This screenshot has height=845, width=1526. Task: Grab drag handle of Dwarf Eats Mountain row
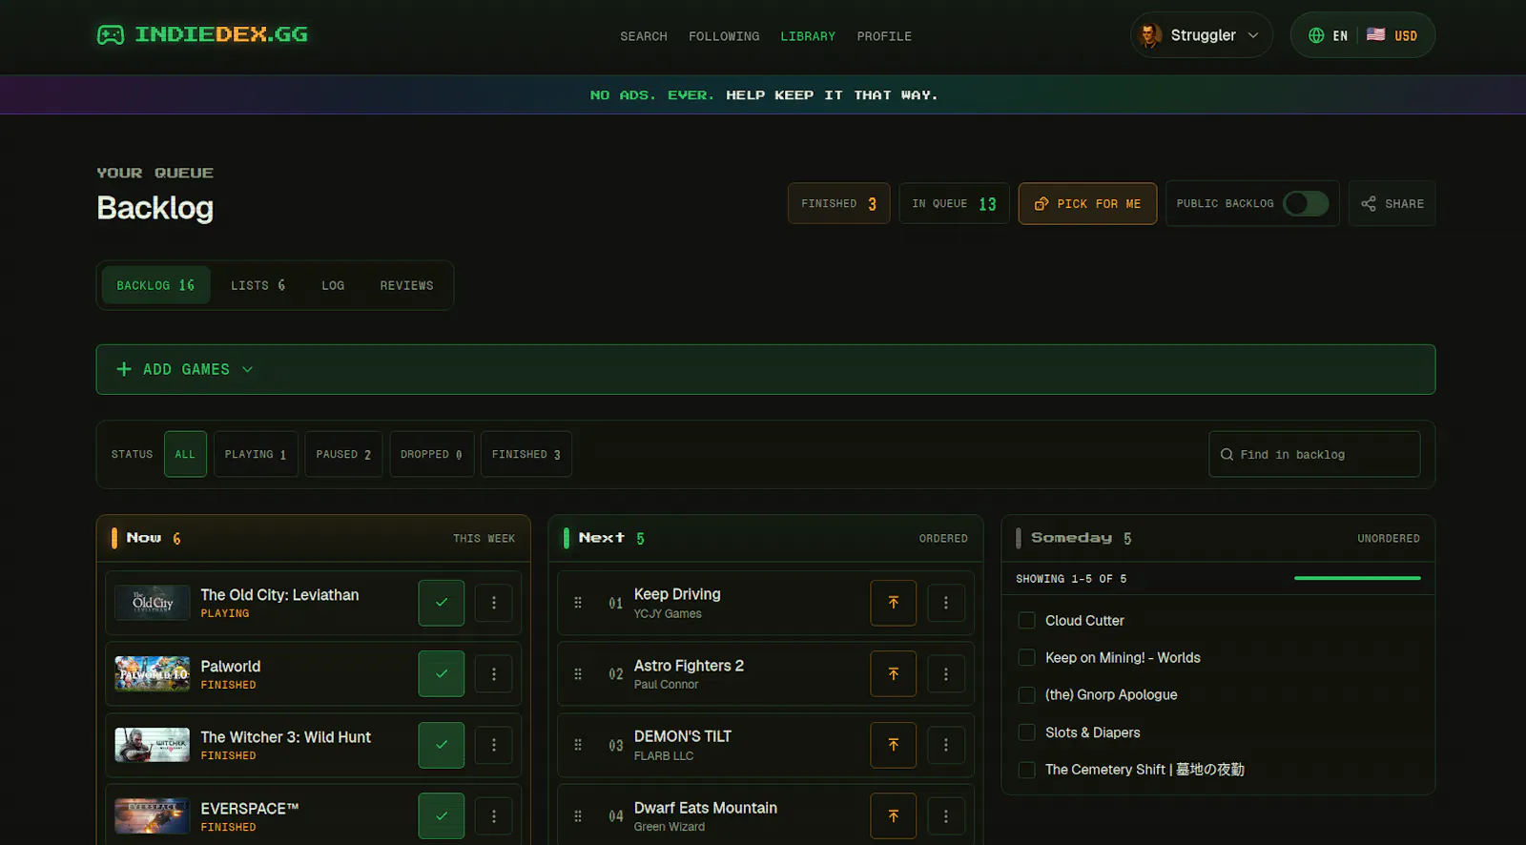578,816
